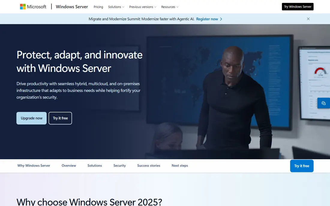Go to the Pricing page

tap(98, 7)
